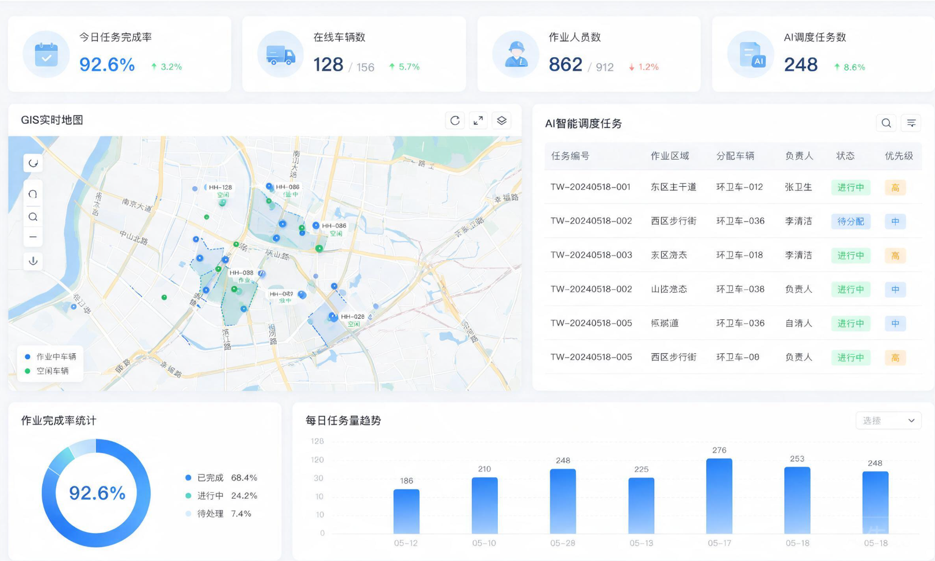
Task: Search the AI智能调度任务 table
Action: (x=886, y=123)
